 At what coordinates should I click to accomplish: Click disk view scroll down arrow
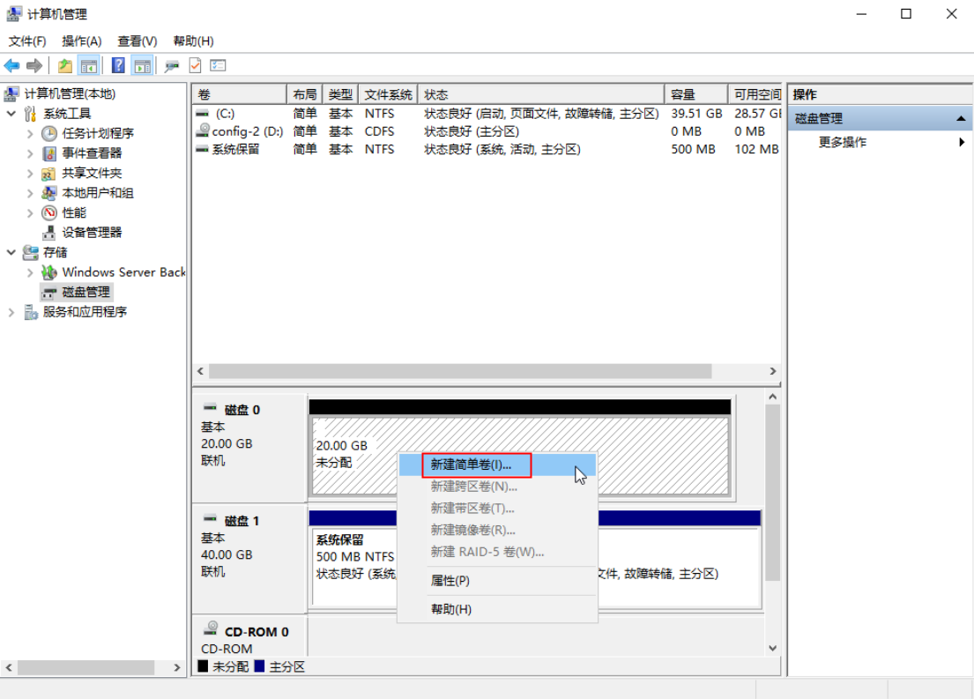pos(772,648)
